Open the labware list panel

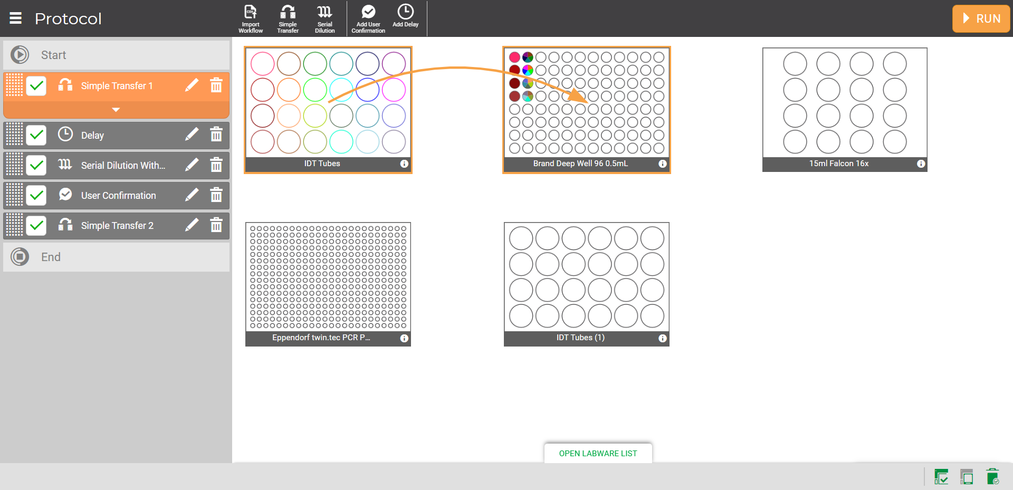pos(598,454)
